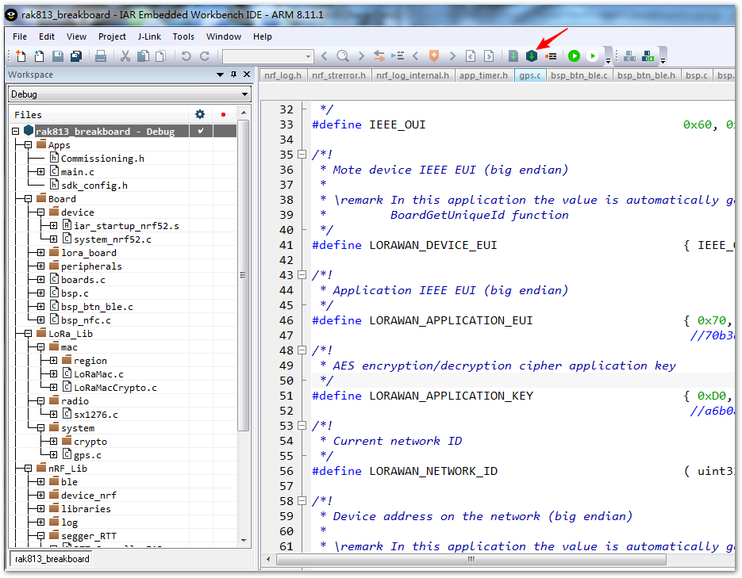The height and width of the screenshot is (578, 742).
Task: Switch to the nrf_log.h editor tab
Action: coord(283,75)
